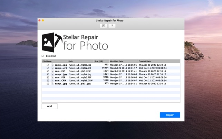Uncheck the sample3.HEIC file checkbox
Viewport: 222px width, 139px height.
click(x=48, y=71)
